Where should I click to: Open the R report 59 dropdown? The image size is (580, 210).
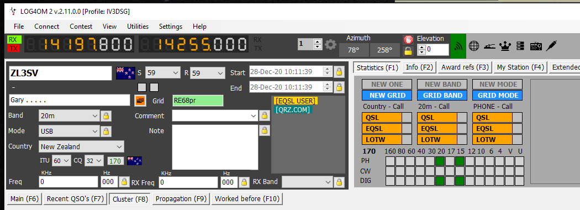pyautogui.click(x=207, y=73)
